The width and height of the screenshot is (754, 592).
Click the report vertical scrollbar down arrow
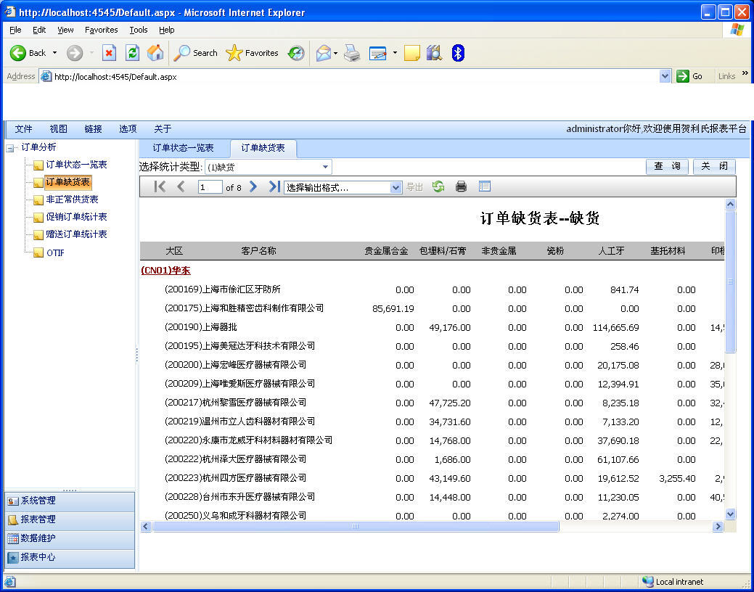[731, 514]
